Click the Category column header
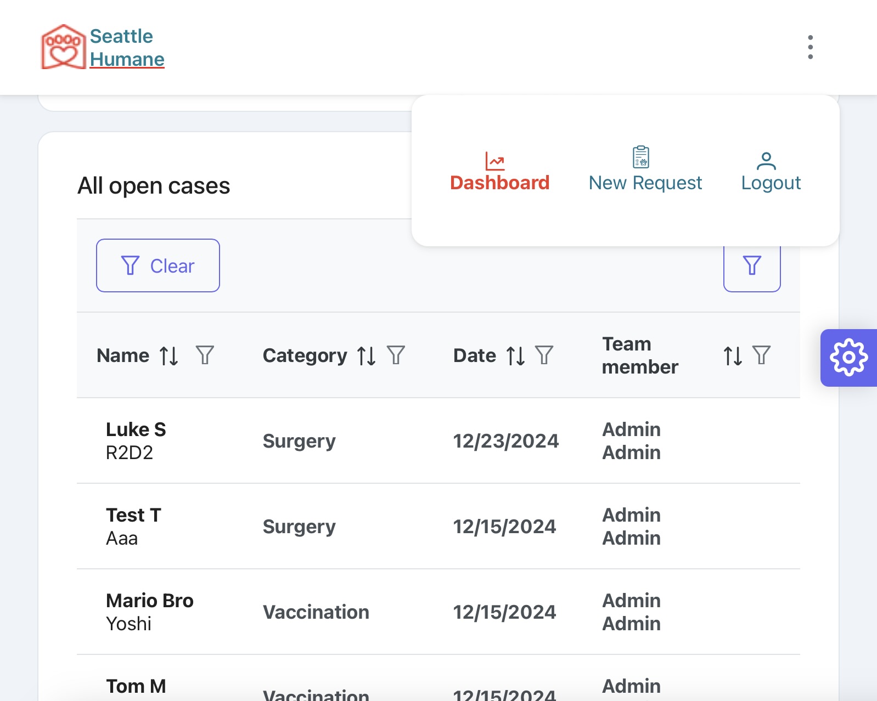877x701 pixels. coord(305,355)
